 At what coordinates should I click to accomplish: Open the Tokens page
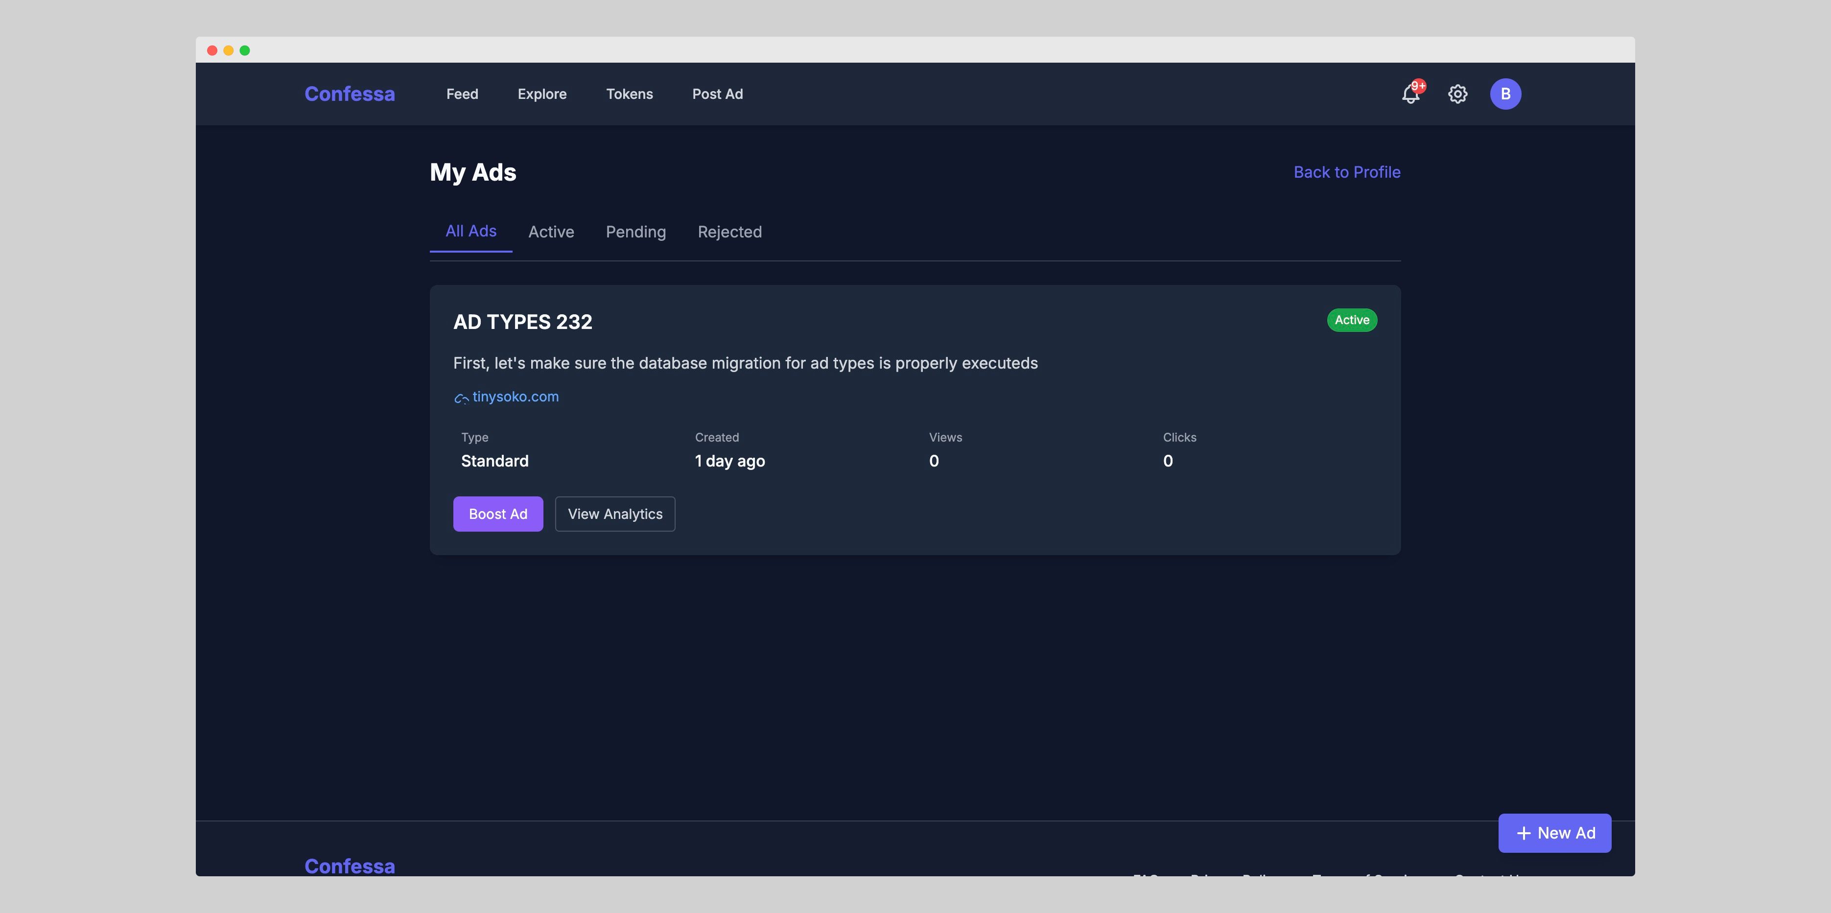pos(629,94)
